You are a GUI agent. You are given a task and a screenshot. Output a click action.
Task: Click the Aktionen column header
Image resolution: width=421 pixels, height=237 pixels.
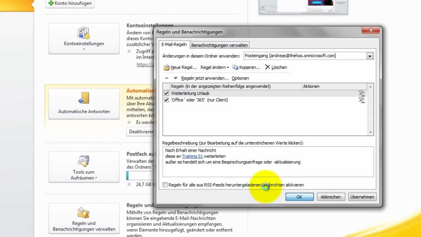click(x=334, y=87)
